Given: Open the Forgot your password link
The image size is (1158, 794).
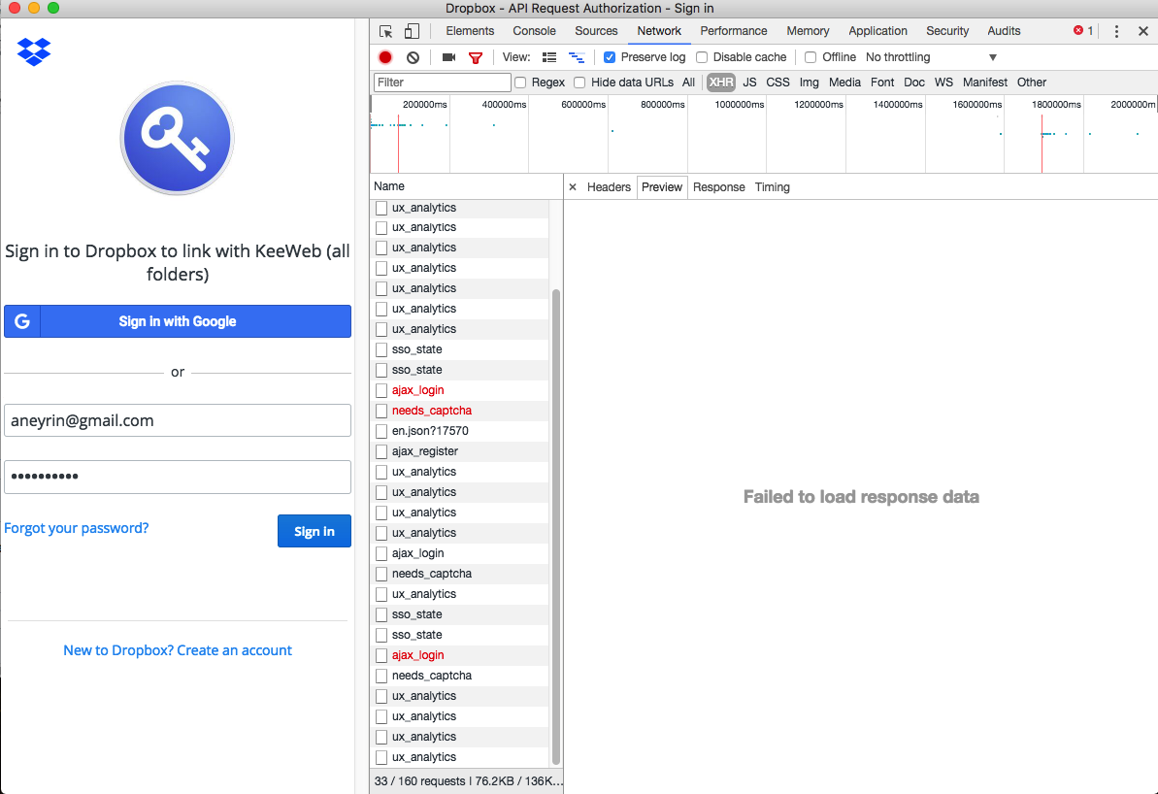Looking at the screenshot, I should point(77,527).
